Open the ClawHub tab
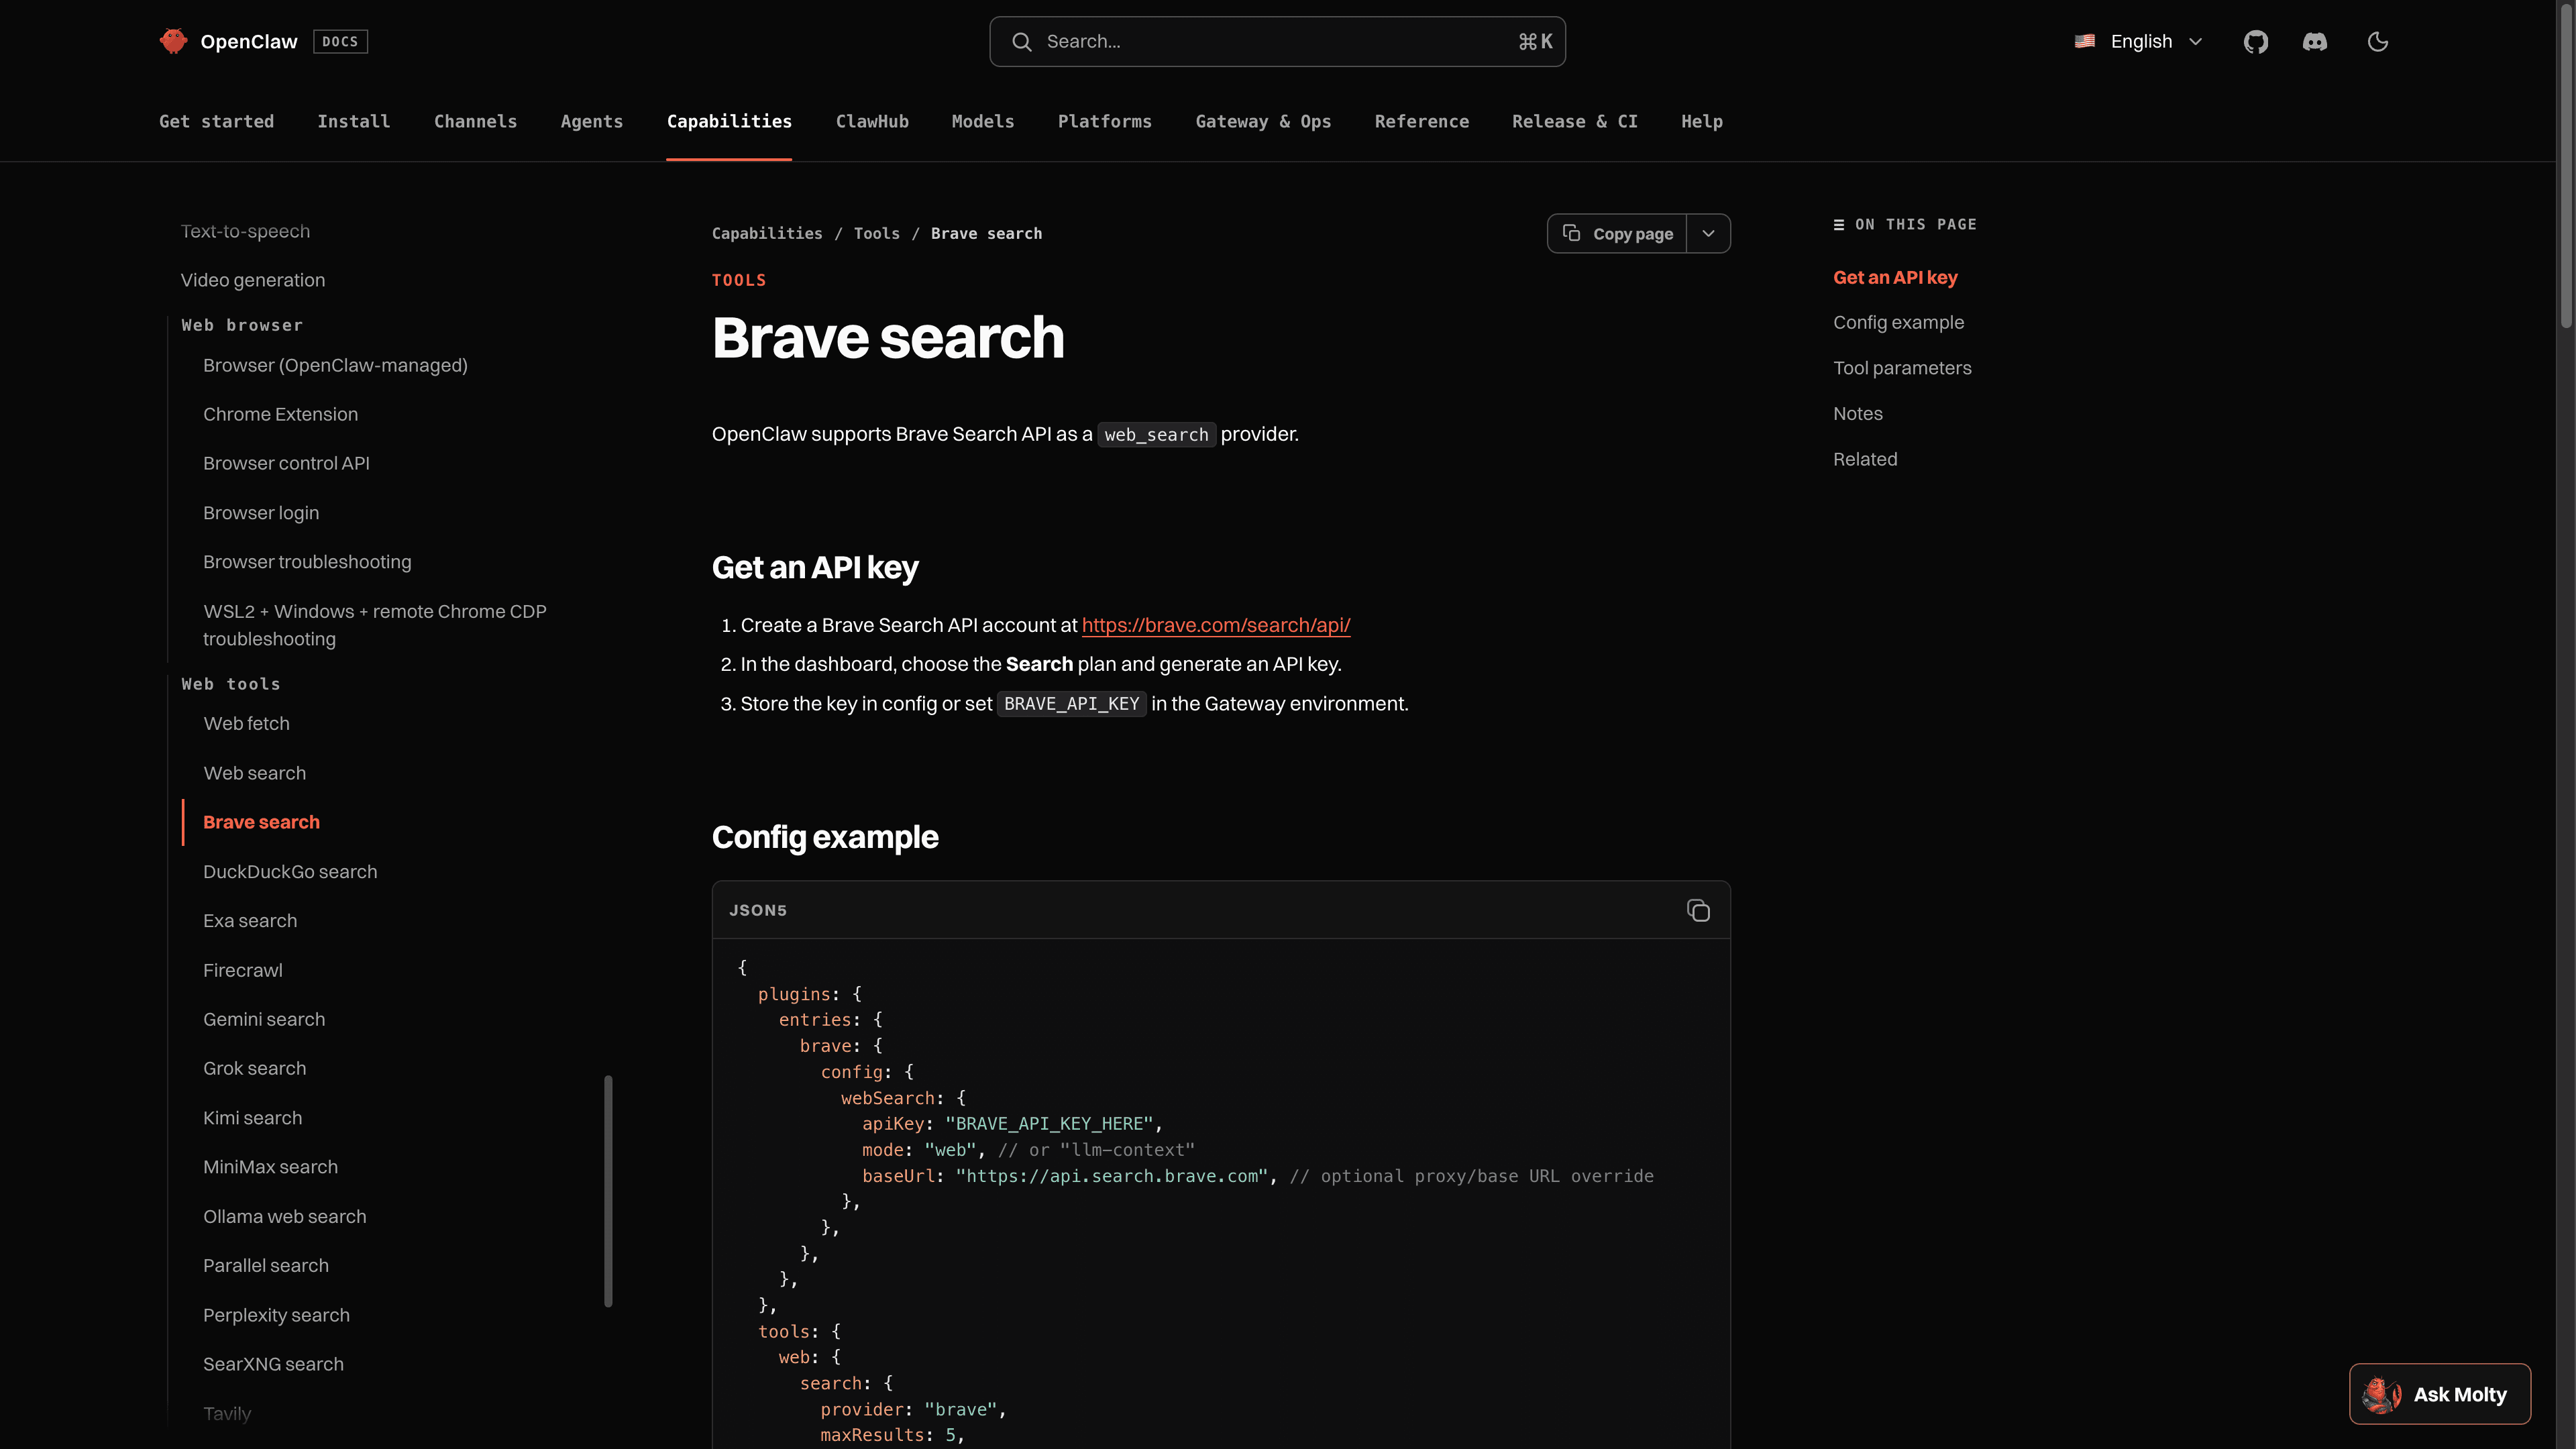 pos(872,121)
